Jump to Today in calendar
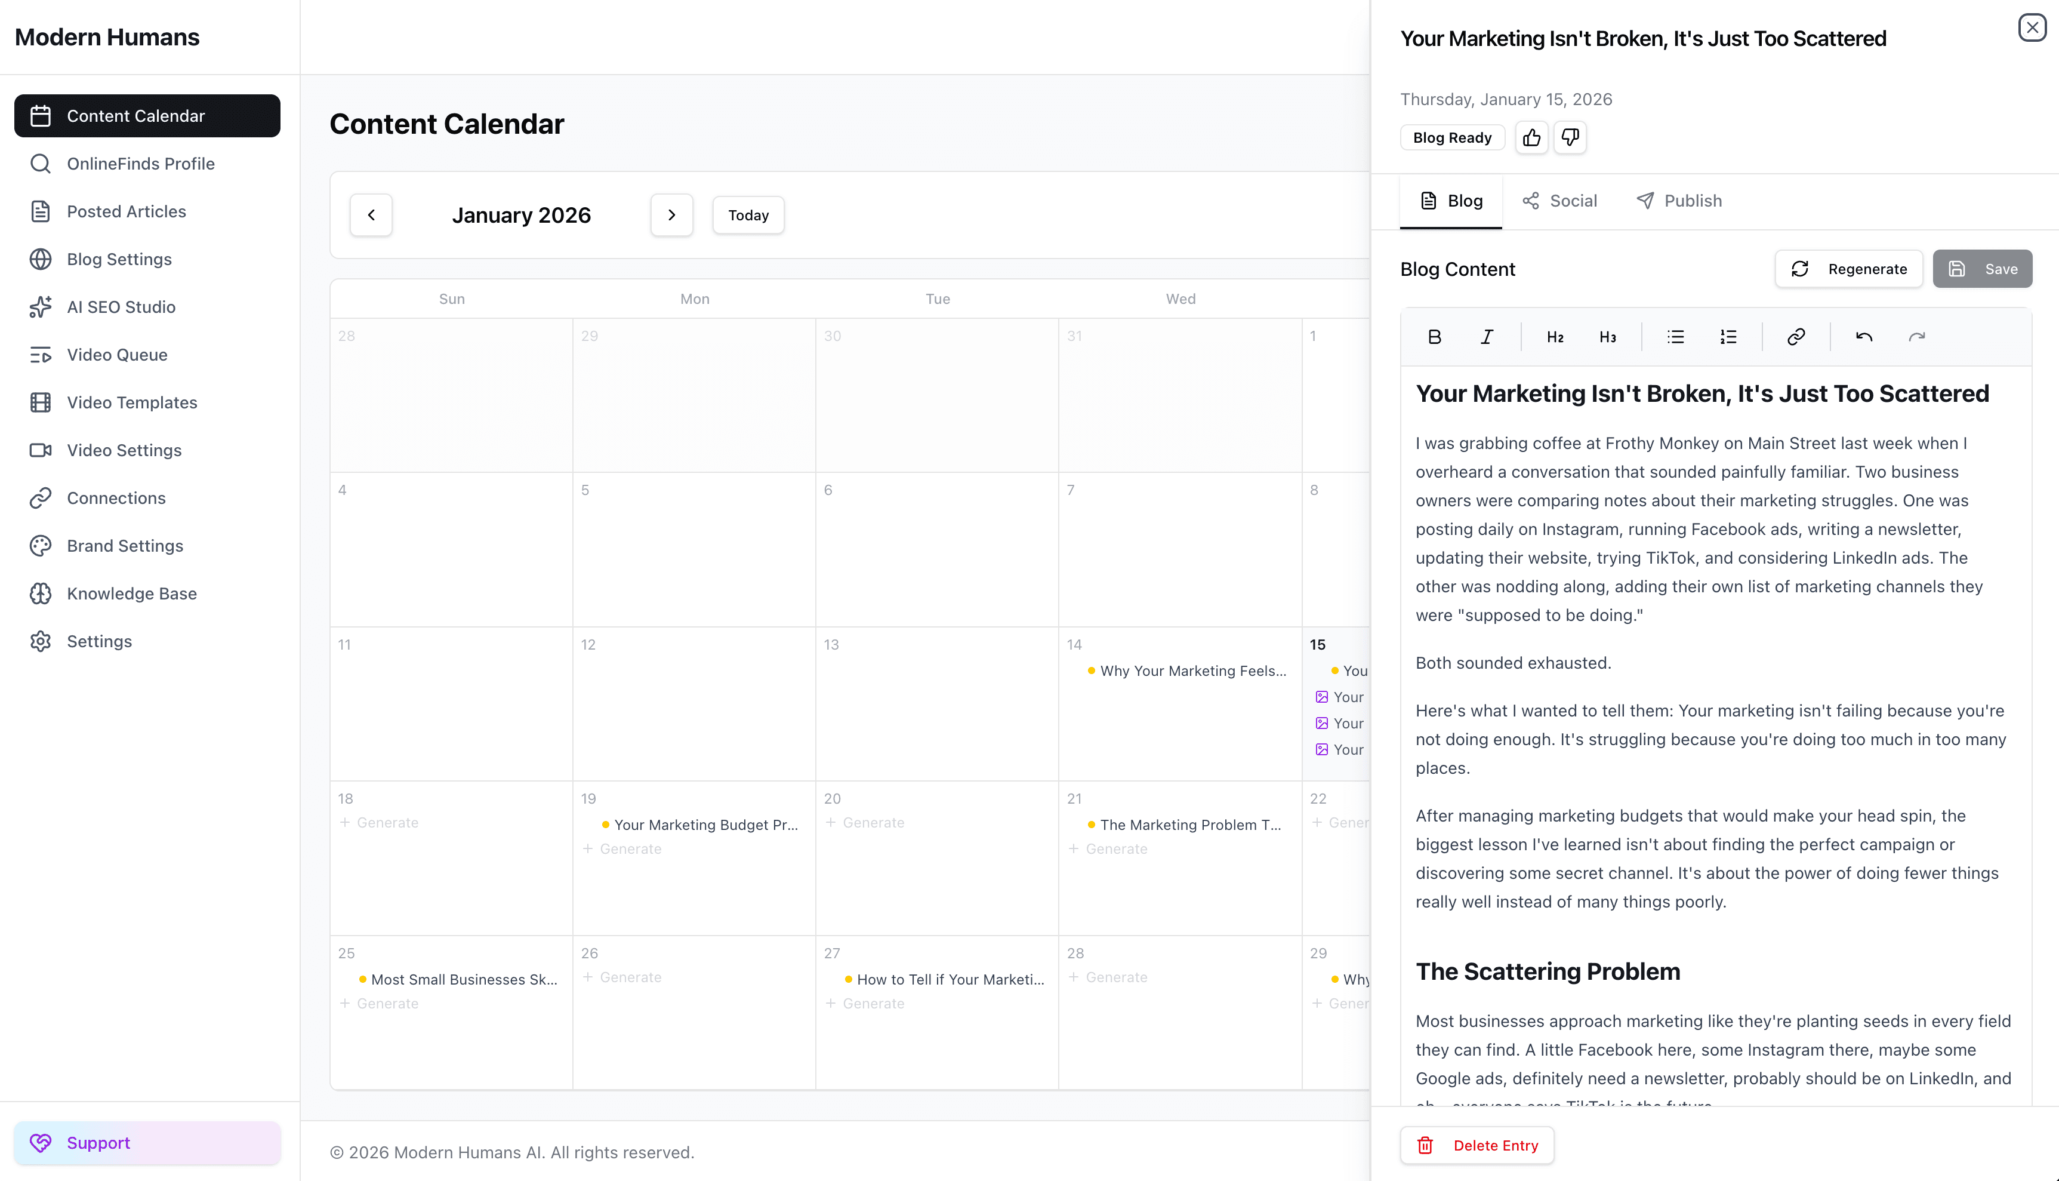The width and height of the screenshot is (2059, 1181). [748, 215]
